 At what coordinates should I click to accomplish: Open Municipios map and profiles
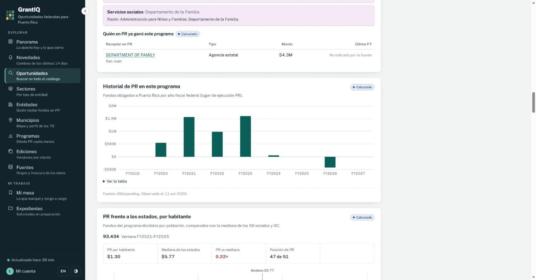[43, 123]
